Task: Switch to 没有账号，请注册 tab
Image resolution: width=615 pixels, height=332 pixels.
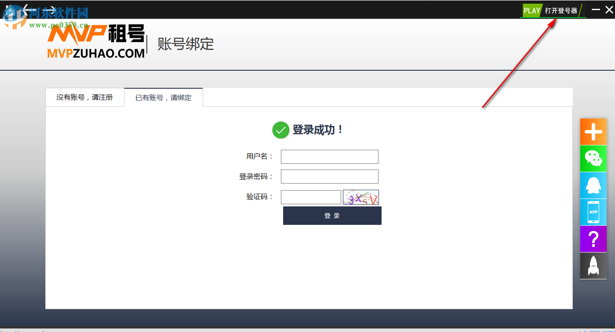Action: click(84, 97)
